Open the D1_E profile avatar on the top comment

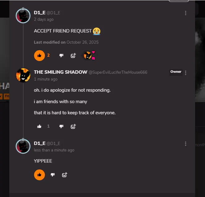tap(23, 16)
